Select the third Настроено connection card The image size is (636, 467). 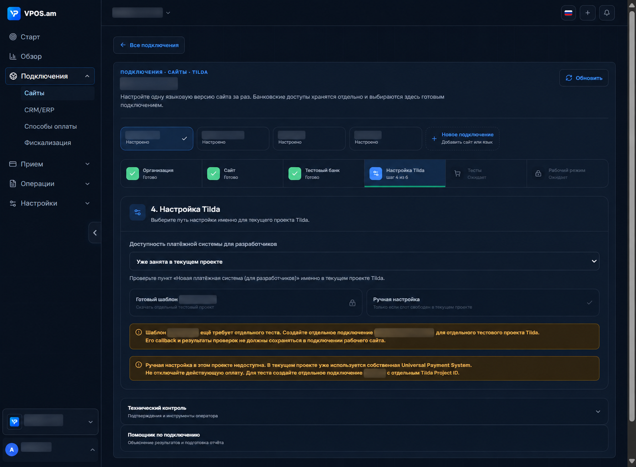pyautogui.click(x=310, y=139)
